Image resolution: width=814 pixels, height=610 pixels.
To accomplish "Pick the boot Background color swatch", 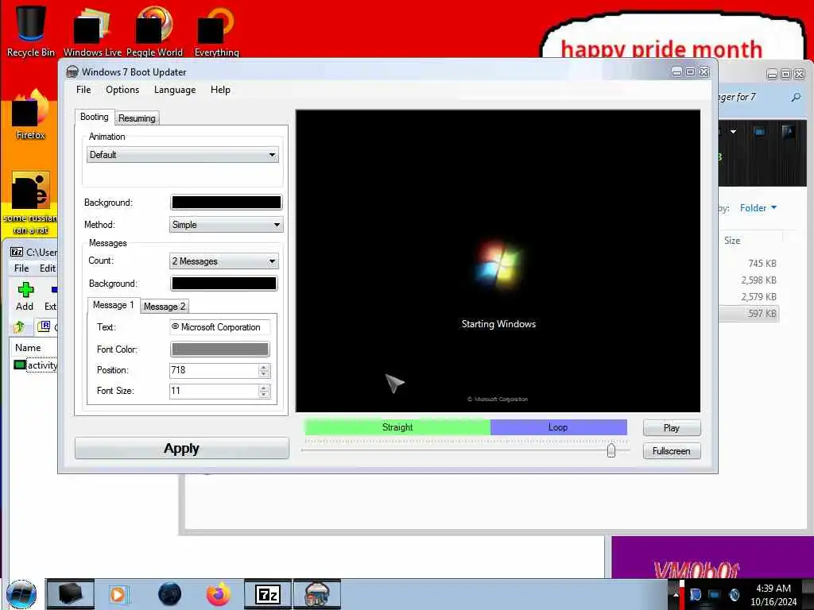I will 227,203.
